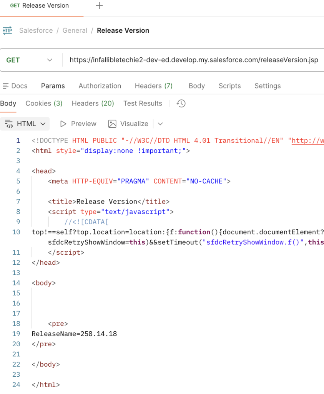Image resolution: width=324 pixels, height=394 pixels.
Task: Click the HTML format lines icon
Action: tap(9, 124)
